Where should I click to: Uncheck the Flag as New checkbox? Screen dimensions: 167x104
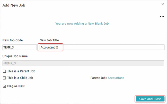pyautogui.click(x=4, y=86)
